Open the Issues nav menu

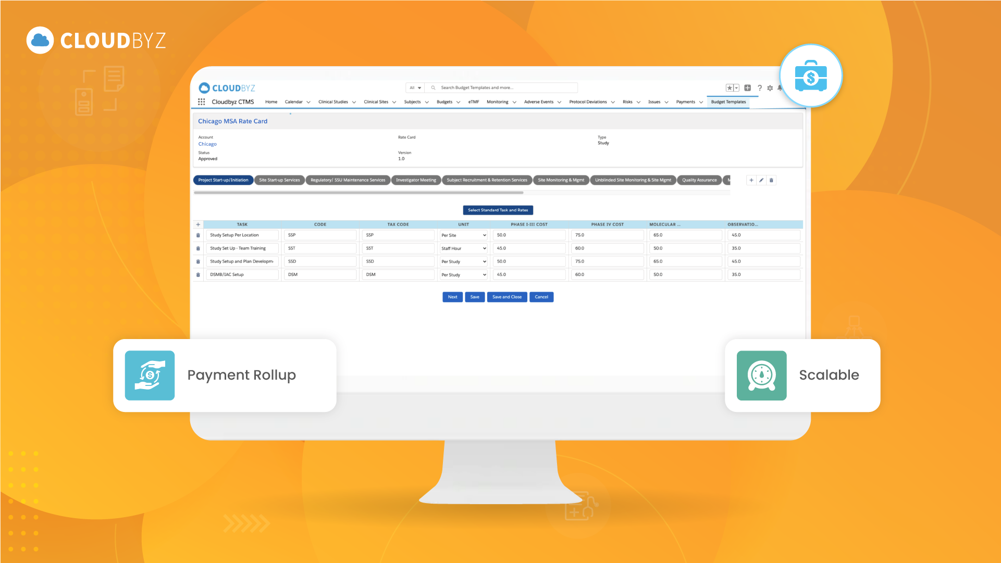[x=658, y=102]
